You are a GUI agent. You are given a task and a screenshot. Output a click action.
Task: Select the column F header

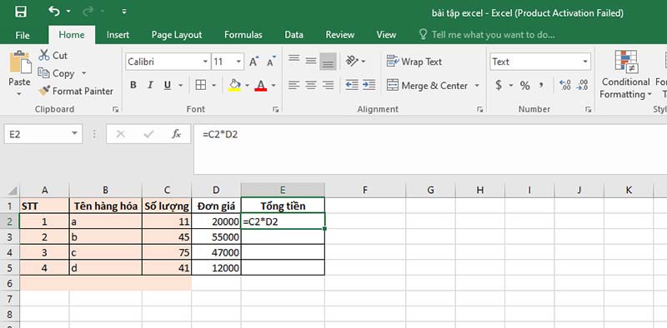pos(365,191)
